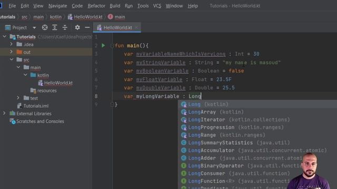This screenshot has width=337, height=189.
Task: Click the myFloatVariable identifier
Action: tap(159, 79)
